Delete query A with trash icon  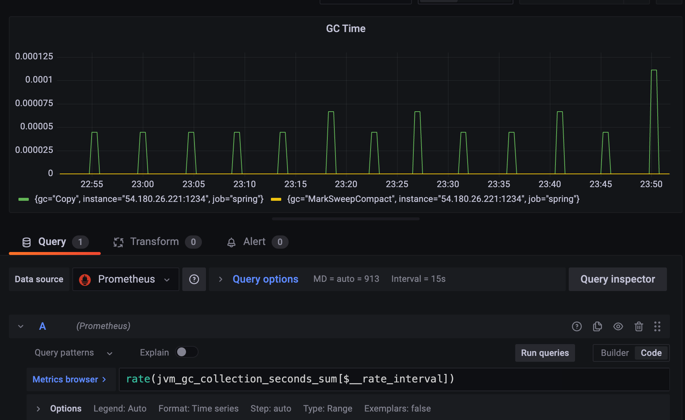pos(638,326)
